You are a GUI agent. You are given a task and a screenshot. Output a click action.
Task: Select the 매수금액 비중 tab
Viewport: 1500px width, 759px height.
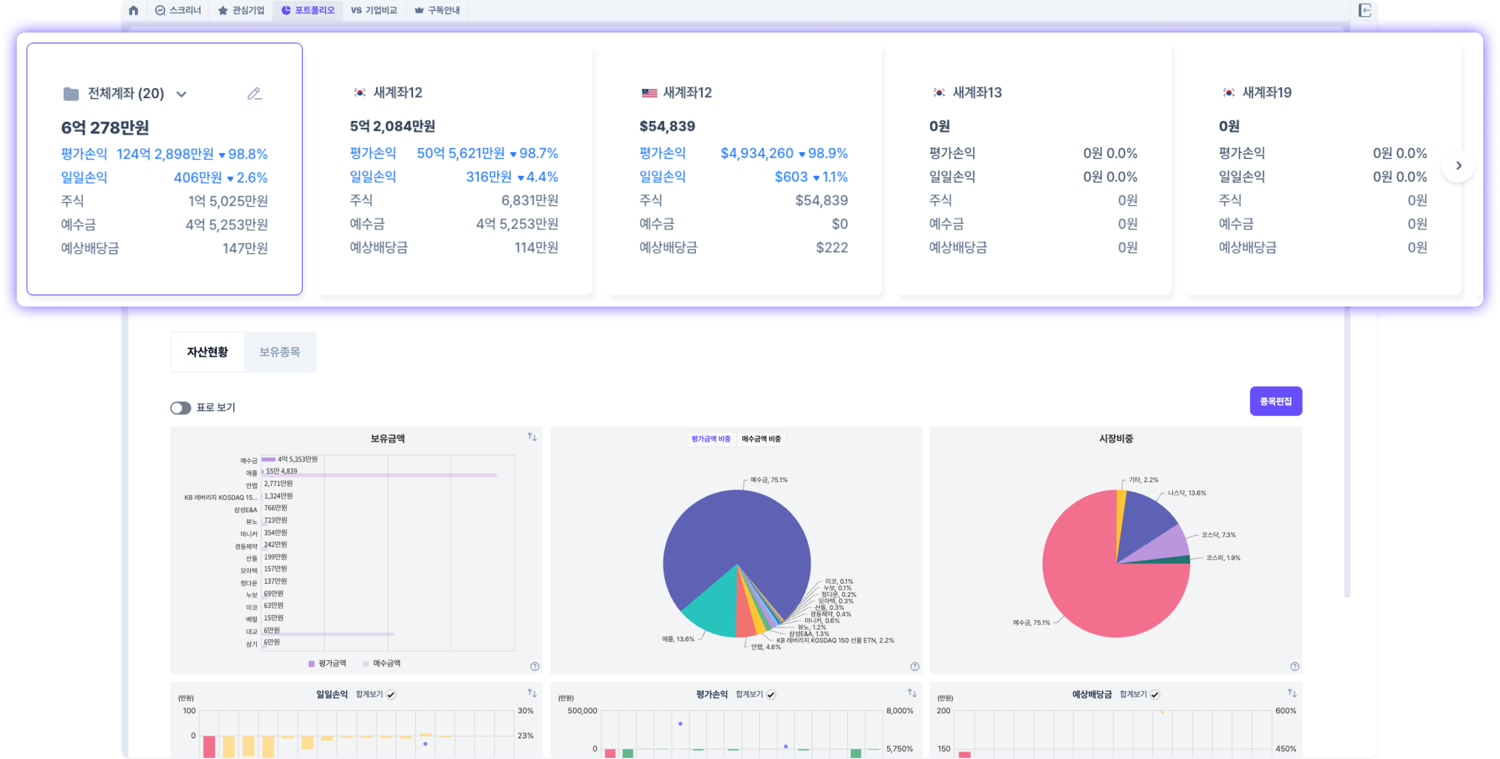coord(760,439)
